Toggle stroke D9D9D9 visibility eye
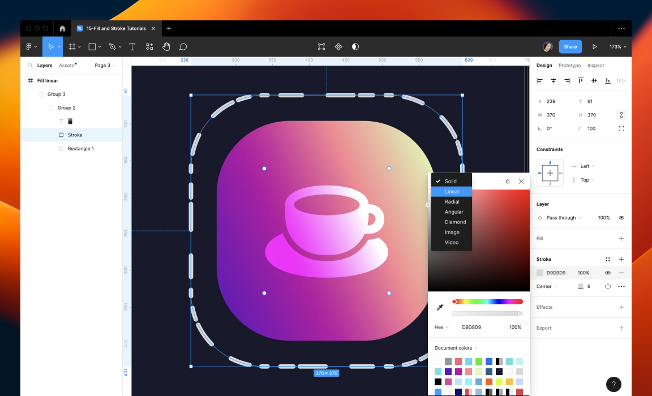This screenshot has width=652, height=396. click(x=608, y=273)
